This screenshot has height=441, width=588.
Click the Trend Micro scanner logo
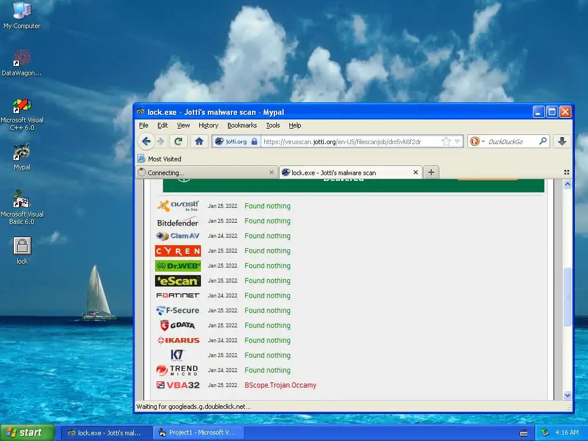click(177, 370)
